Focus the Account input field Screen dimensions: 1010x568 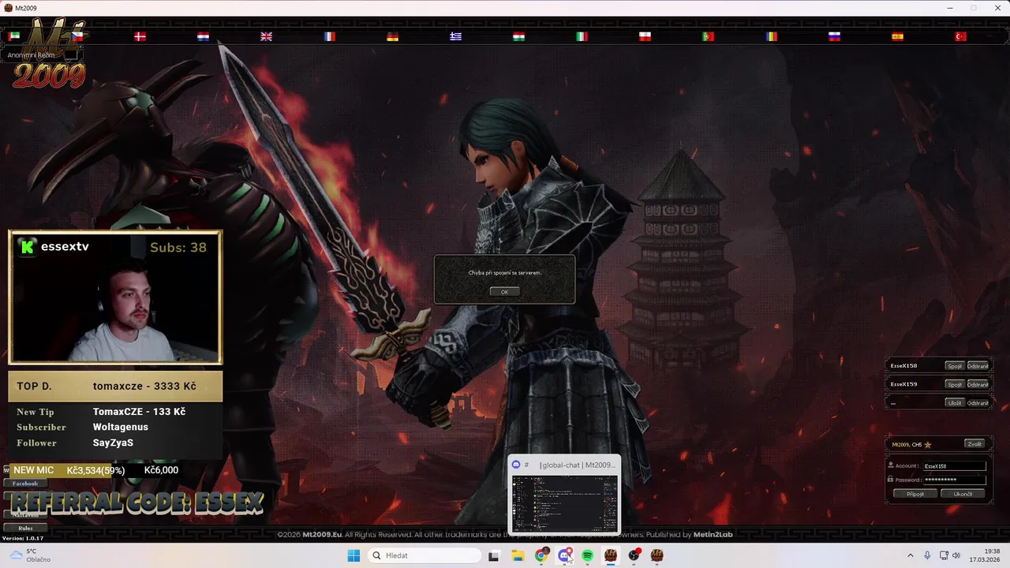955,466
